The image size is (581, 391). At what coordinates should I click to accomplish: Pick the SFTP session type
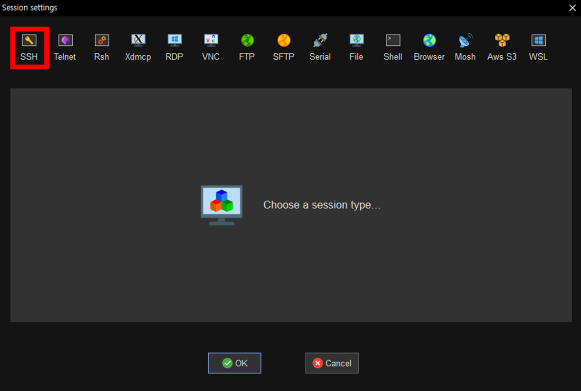click(284, 48)
